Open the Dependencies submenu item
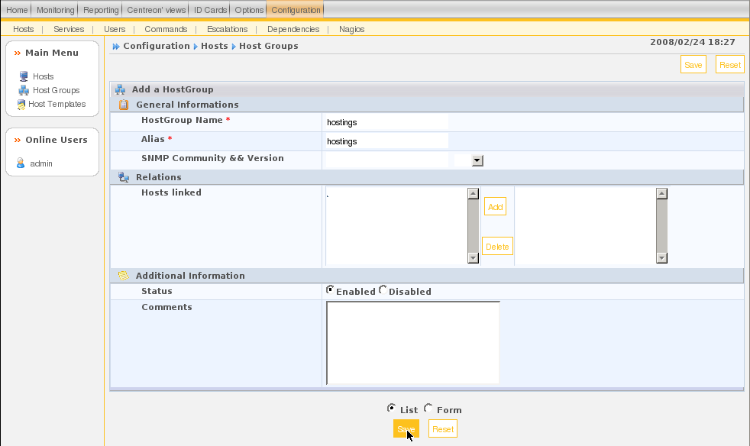The height and width of the screenshot is (446, 750). tap(293, 29)
